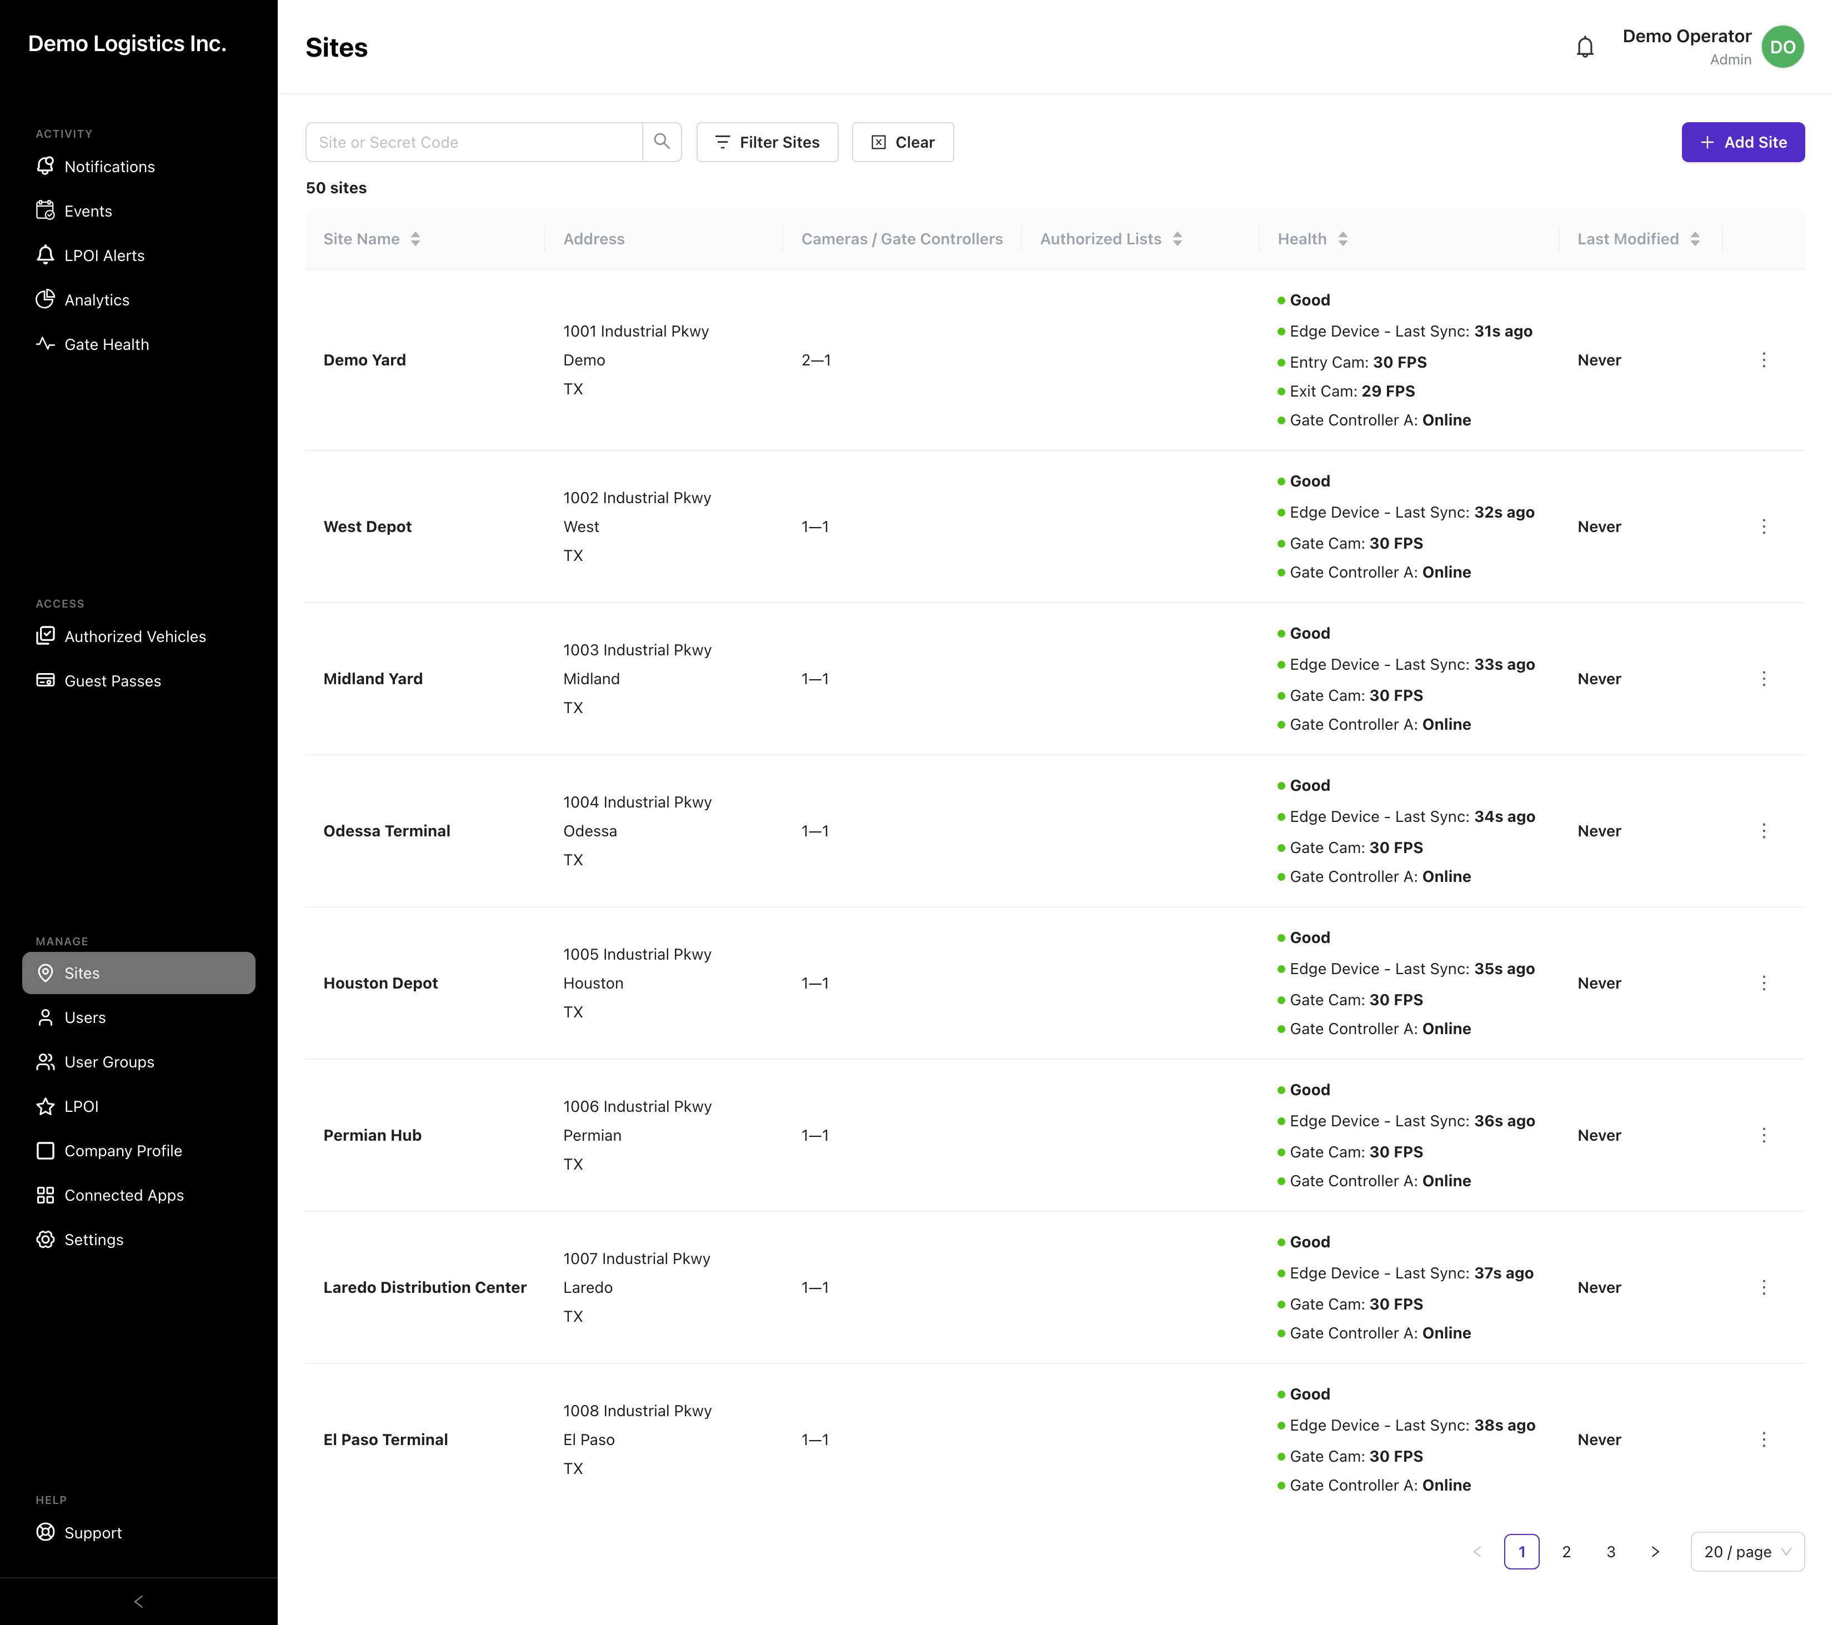Click Laredo Distribution Center site name
This screenshot has height=1625, width=1833.
click(x=424, y=1288)
